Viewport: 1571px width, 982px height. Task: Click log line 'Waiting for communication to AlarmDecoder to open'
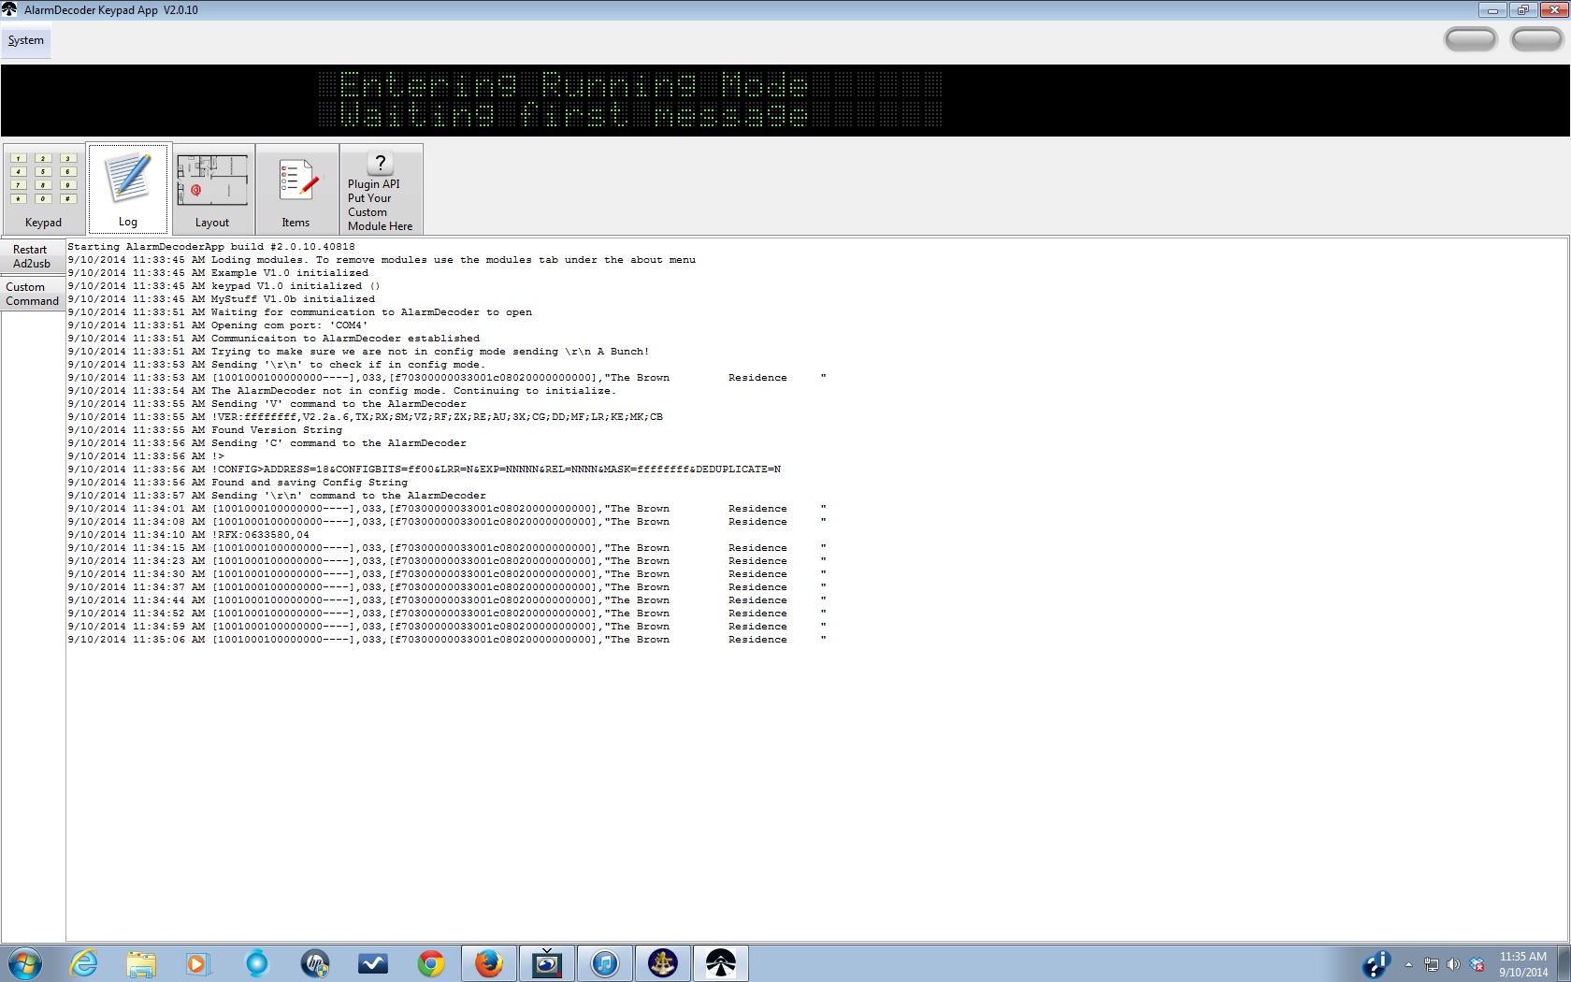pos(300,312)
